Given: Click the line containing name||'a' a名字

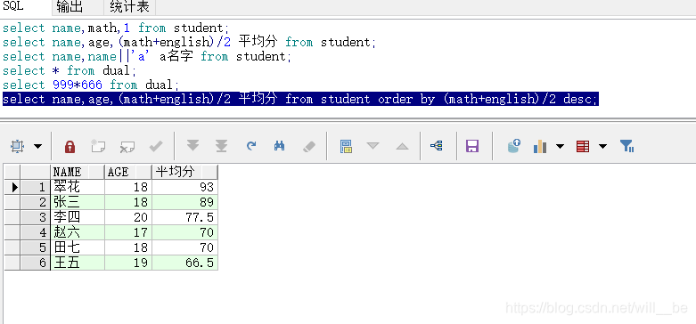Looking at the screenshot, I should click(147, 56).
